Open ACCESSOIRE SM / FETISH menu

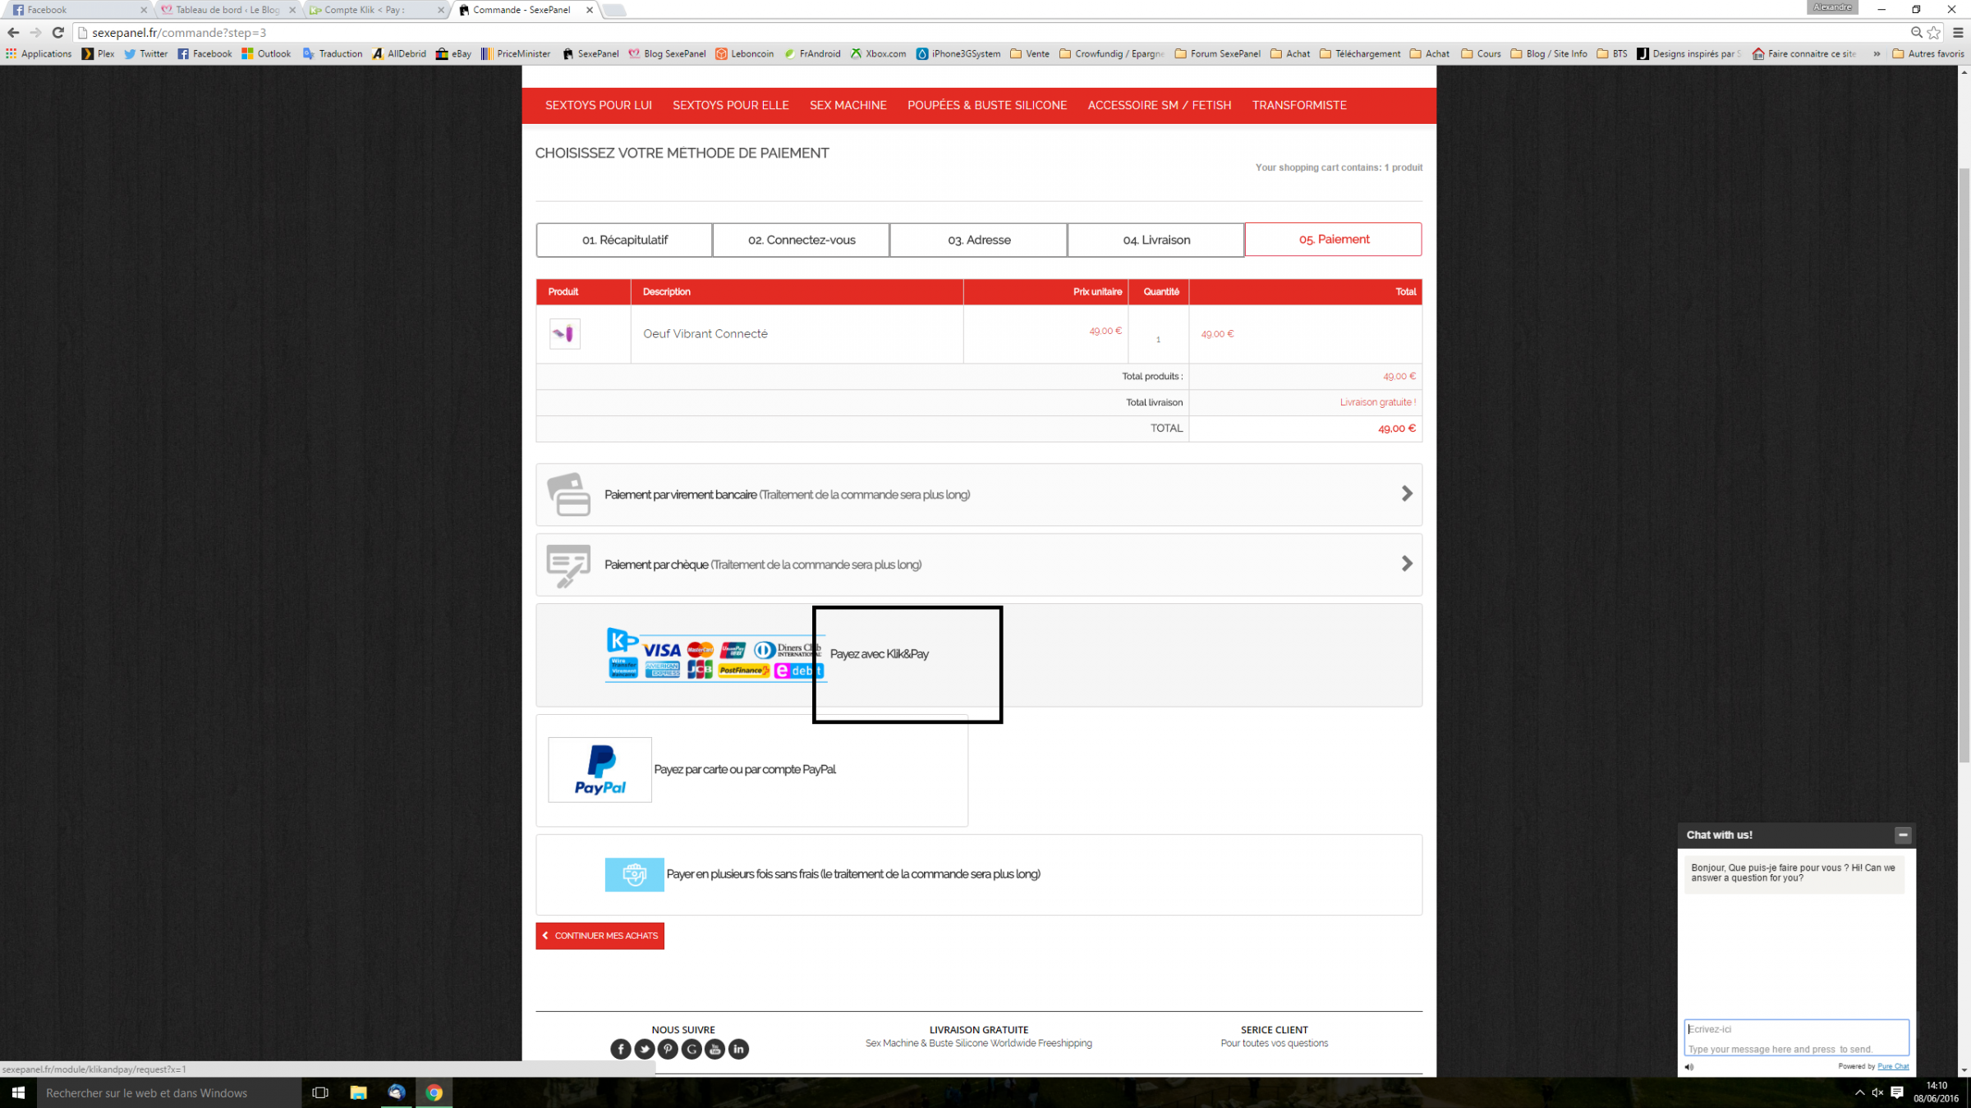pos(1160,105)
